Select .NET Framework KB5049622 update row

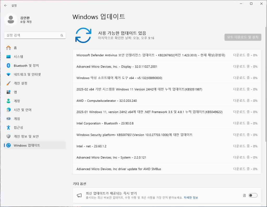point(167,112)
